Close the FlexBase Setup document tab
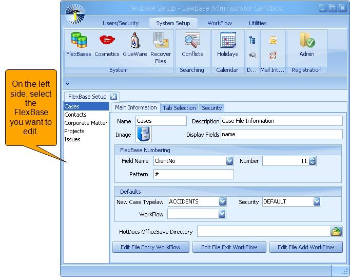Screen dimensions: 350x277 (x=113, y=97)
